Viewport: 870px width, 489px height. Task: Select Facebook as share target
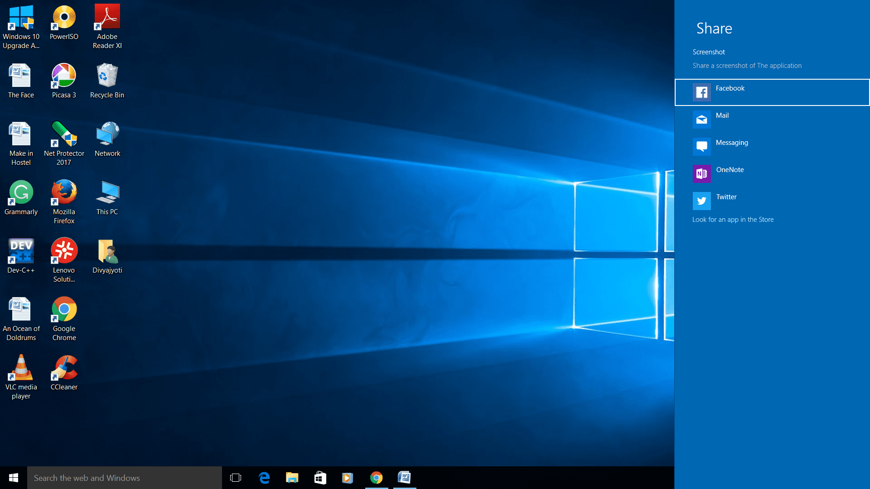click(x=772, y=92)
